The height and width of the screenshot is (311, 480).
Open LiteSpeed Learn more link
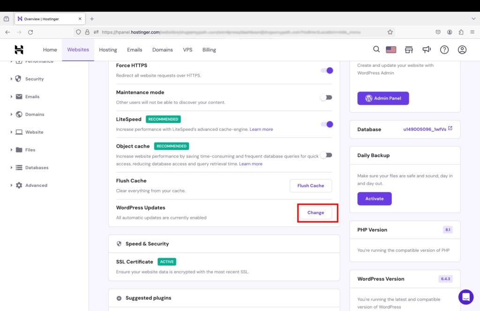coord(261,129)
